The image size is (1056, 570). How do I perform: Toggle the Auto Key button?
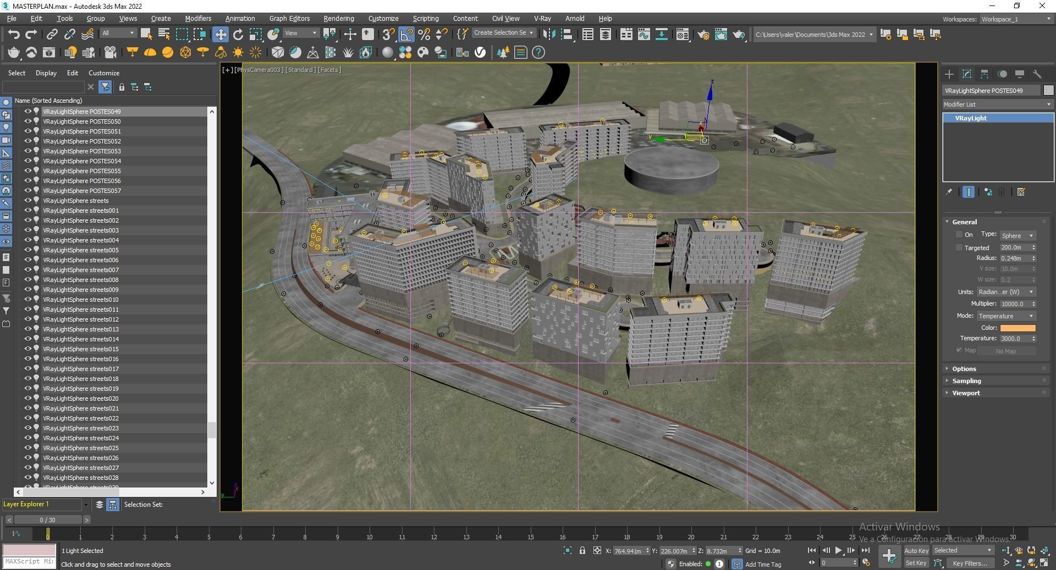coord(916,550)
